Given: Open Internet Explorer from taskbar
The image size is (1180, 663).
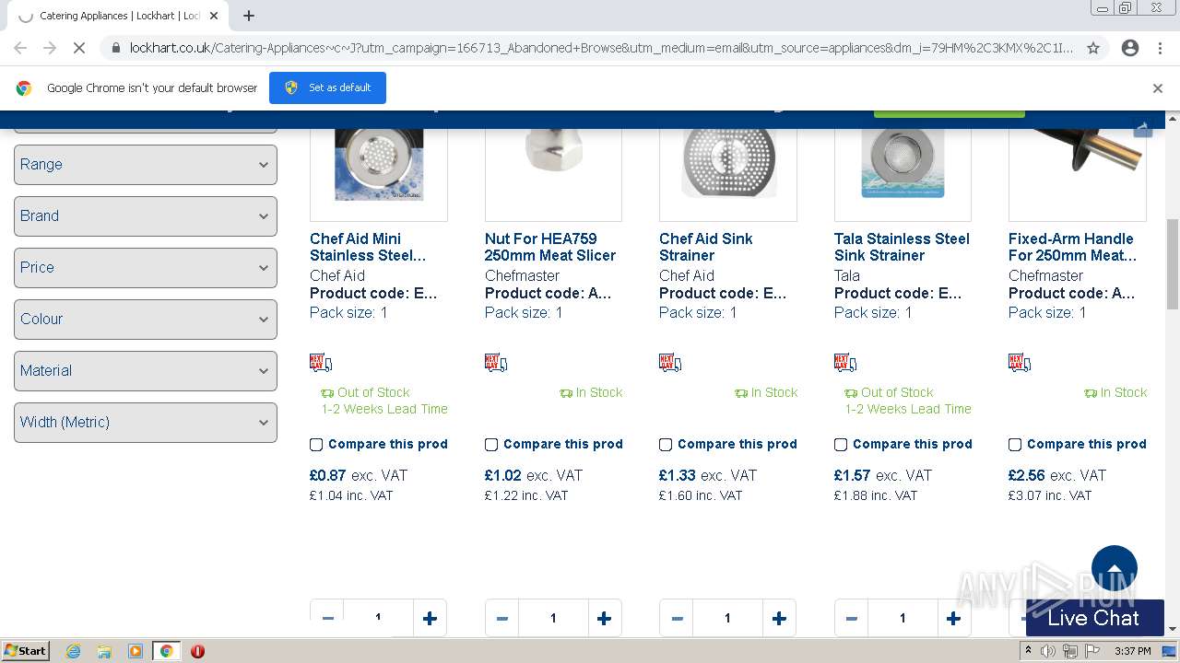Looking at the screenshot, I should tap(73, 651).
